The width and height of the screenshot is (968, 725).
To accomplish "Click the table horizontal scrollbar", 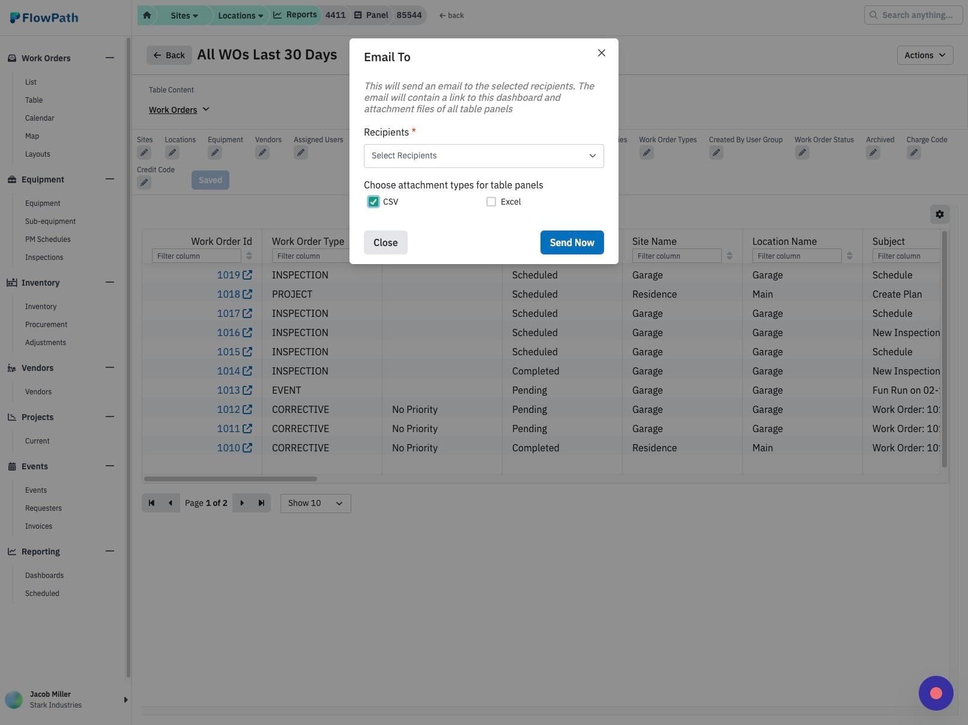I will click(231, 479).
